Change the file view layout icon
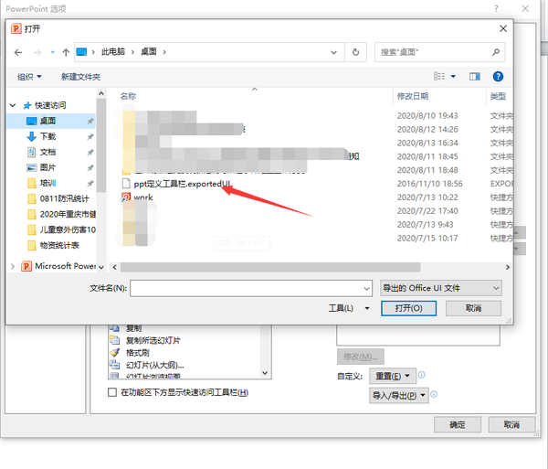This screenshot has height=469, width=548. (x=439, y=76)
